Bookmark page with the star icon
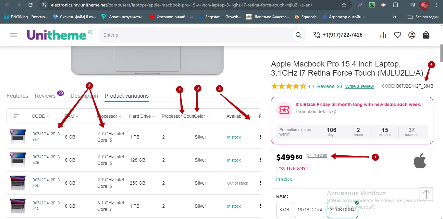 click(344, 5)
